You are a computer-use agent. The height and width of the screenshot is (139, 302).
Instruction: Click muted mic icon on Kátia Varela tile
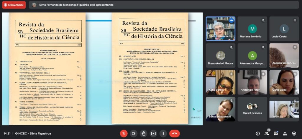[x=231, y=74]
